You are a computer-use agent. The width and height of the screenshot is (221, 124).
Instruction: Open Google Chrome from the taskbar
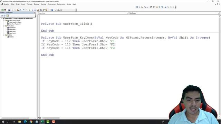click(31, 122)
